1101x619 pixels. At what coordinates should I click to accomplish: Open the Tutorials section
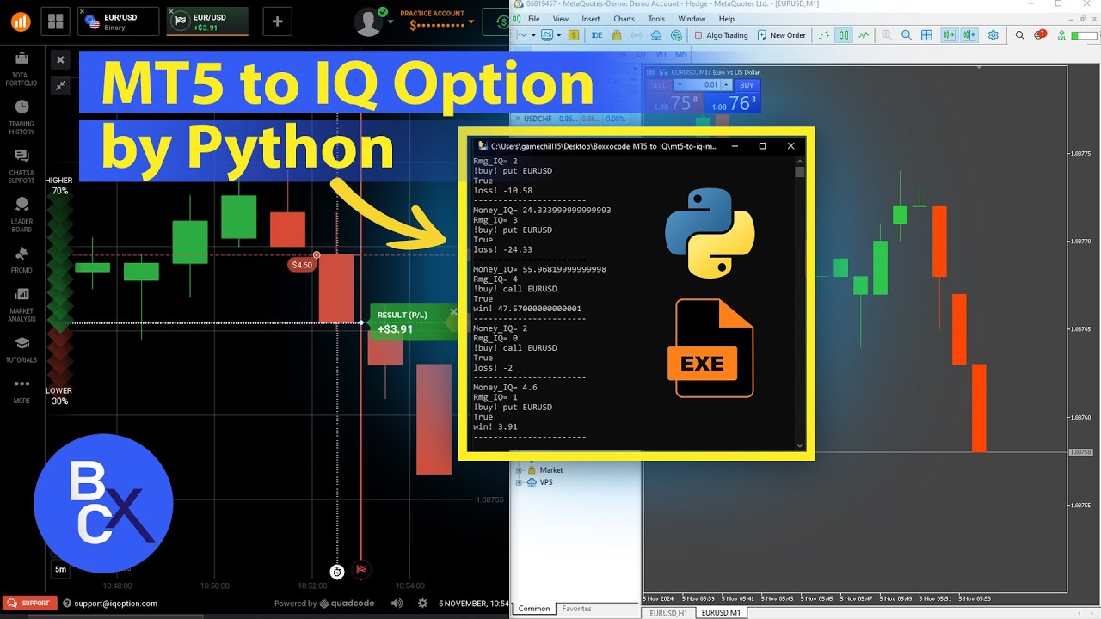22,349
